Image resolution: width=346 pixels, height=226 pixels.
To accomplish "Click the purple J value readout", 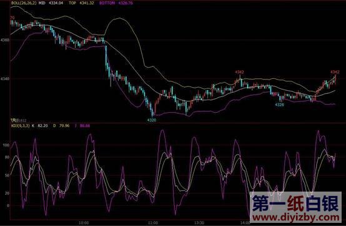I will tap(85, 126).
